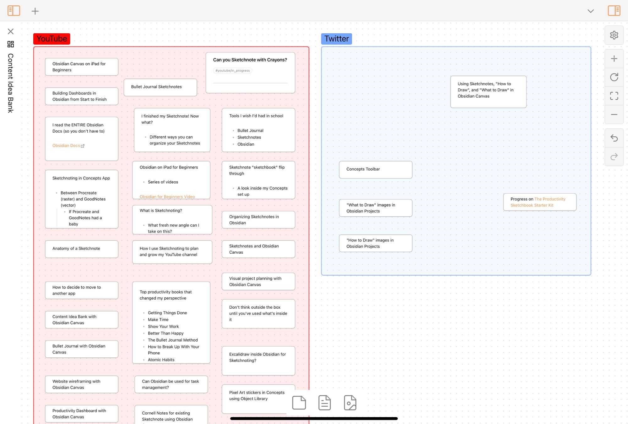The image size is (628, 424).
Task: Select Using Sketchnotes How to Draw card
Action: [x=488, y=92]
